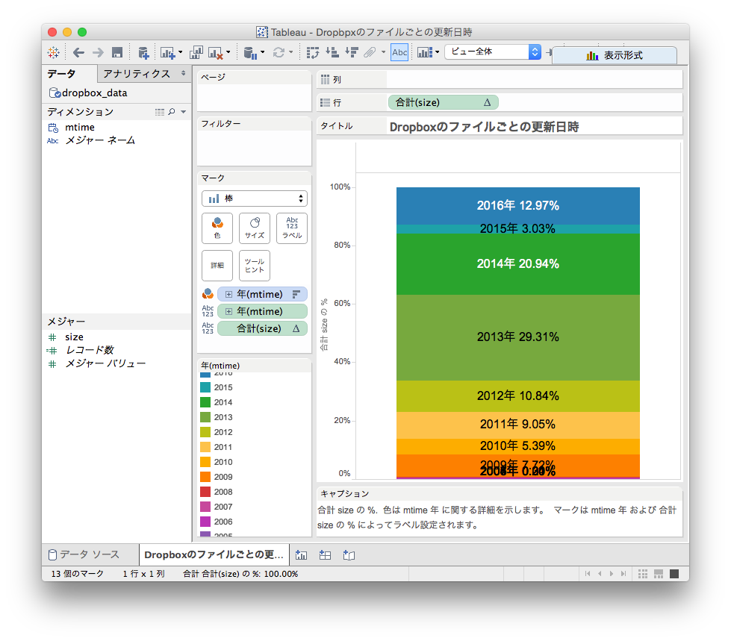Open the Tableau start page logo icon
This screenshot has width=731, height=641.
53,52
